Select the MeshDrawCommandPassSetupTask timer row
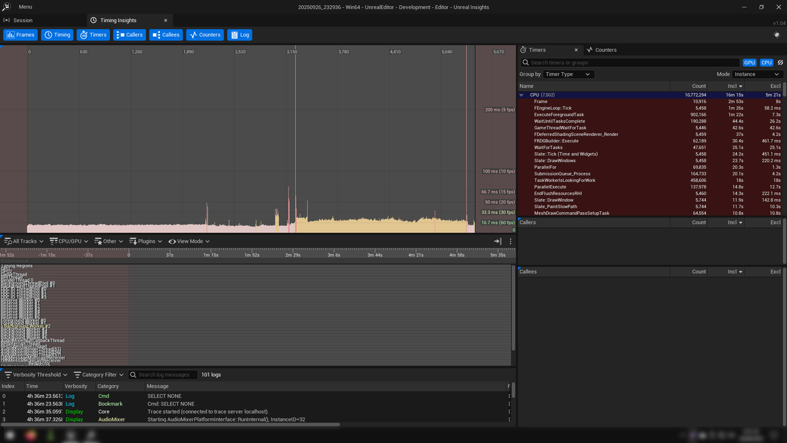The width and height of the screenshot is (787, 443). tap(651, 213)
